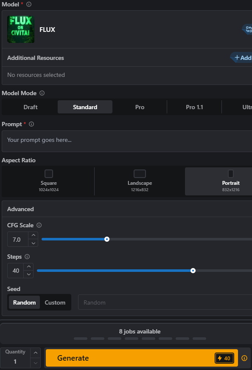Click the info icon beside Generate button

244,358
